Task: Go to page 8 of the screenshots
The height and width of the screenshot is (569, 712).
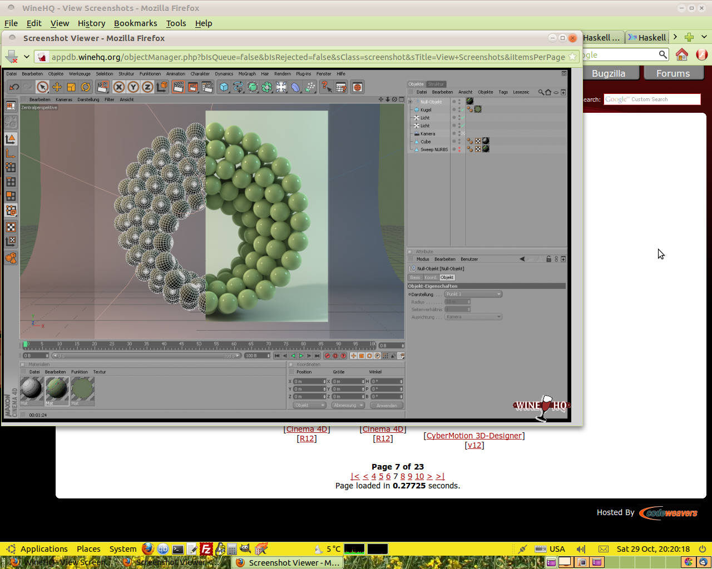Action: [402, 476]
